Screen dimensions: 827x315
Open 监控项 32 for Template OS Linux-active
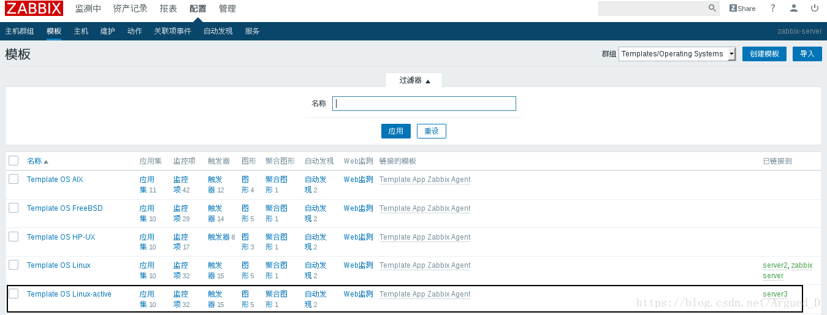[x=181, y=299]
